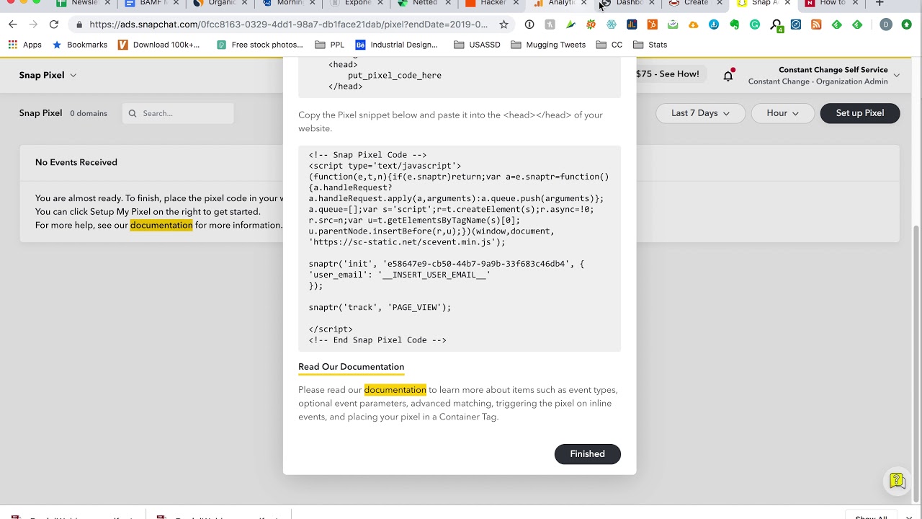Click the 0 domains label
Image resolution: width=922 pixels, height=519 pixels.
coord(89,113)
